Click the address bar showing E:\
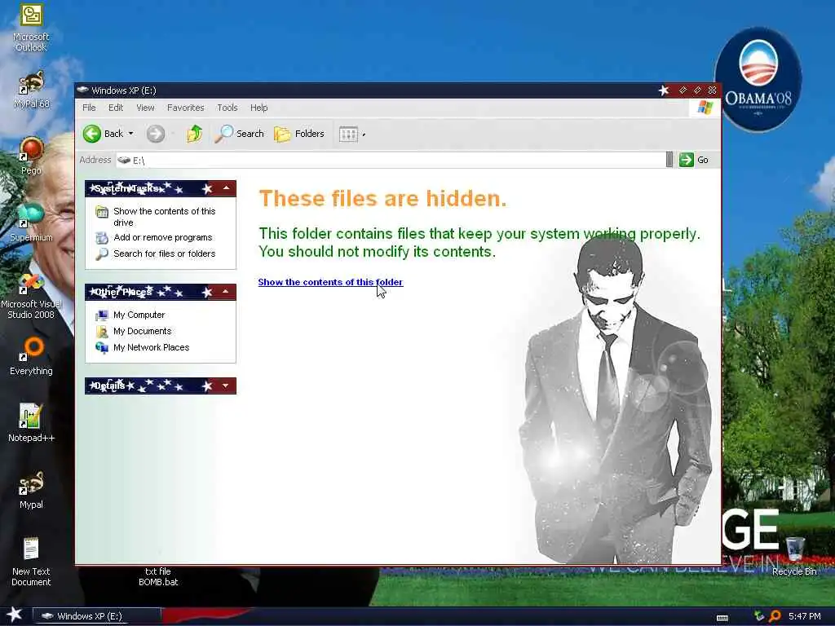This screenshot has width=835, height=626. (391, 161)
